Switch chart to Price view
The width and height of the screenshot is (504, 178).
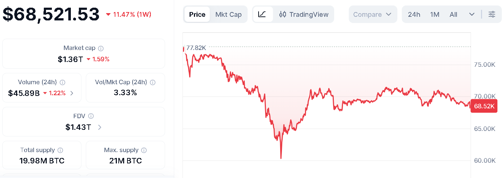tap(197, 15)
